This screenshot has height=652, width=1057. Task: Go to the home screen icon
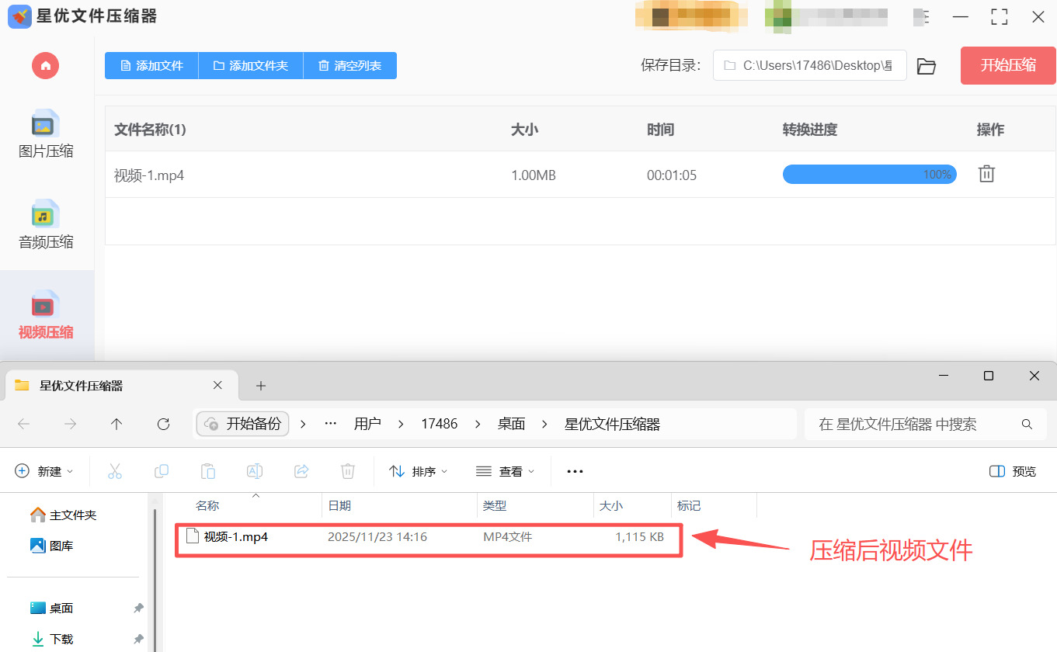[x=46, y=66]
